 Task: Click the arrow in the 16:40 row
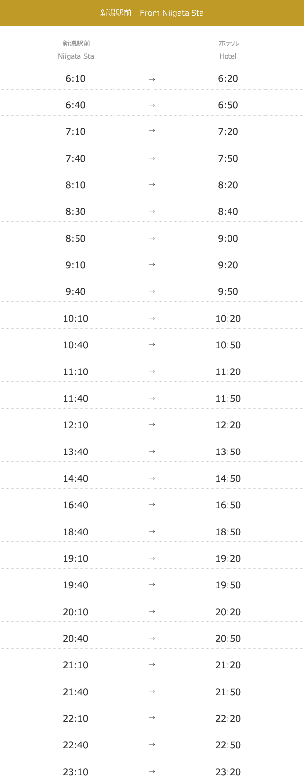(152, 505)
